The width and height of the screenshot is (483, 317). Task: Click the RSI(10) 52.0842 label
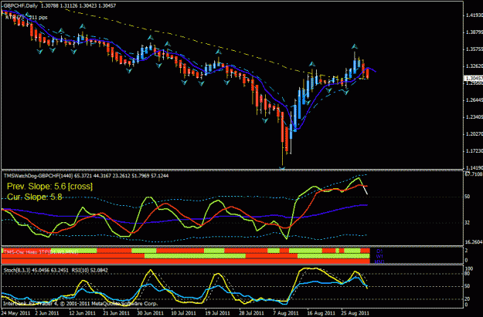(90, 270)
